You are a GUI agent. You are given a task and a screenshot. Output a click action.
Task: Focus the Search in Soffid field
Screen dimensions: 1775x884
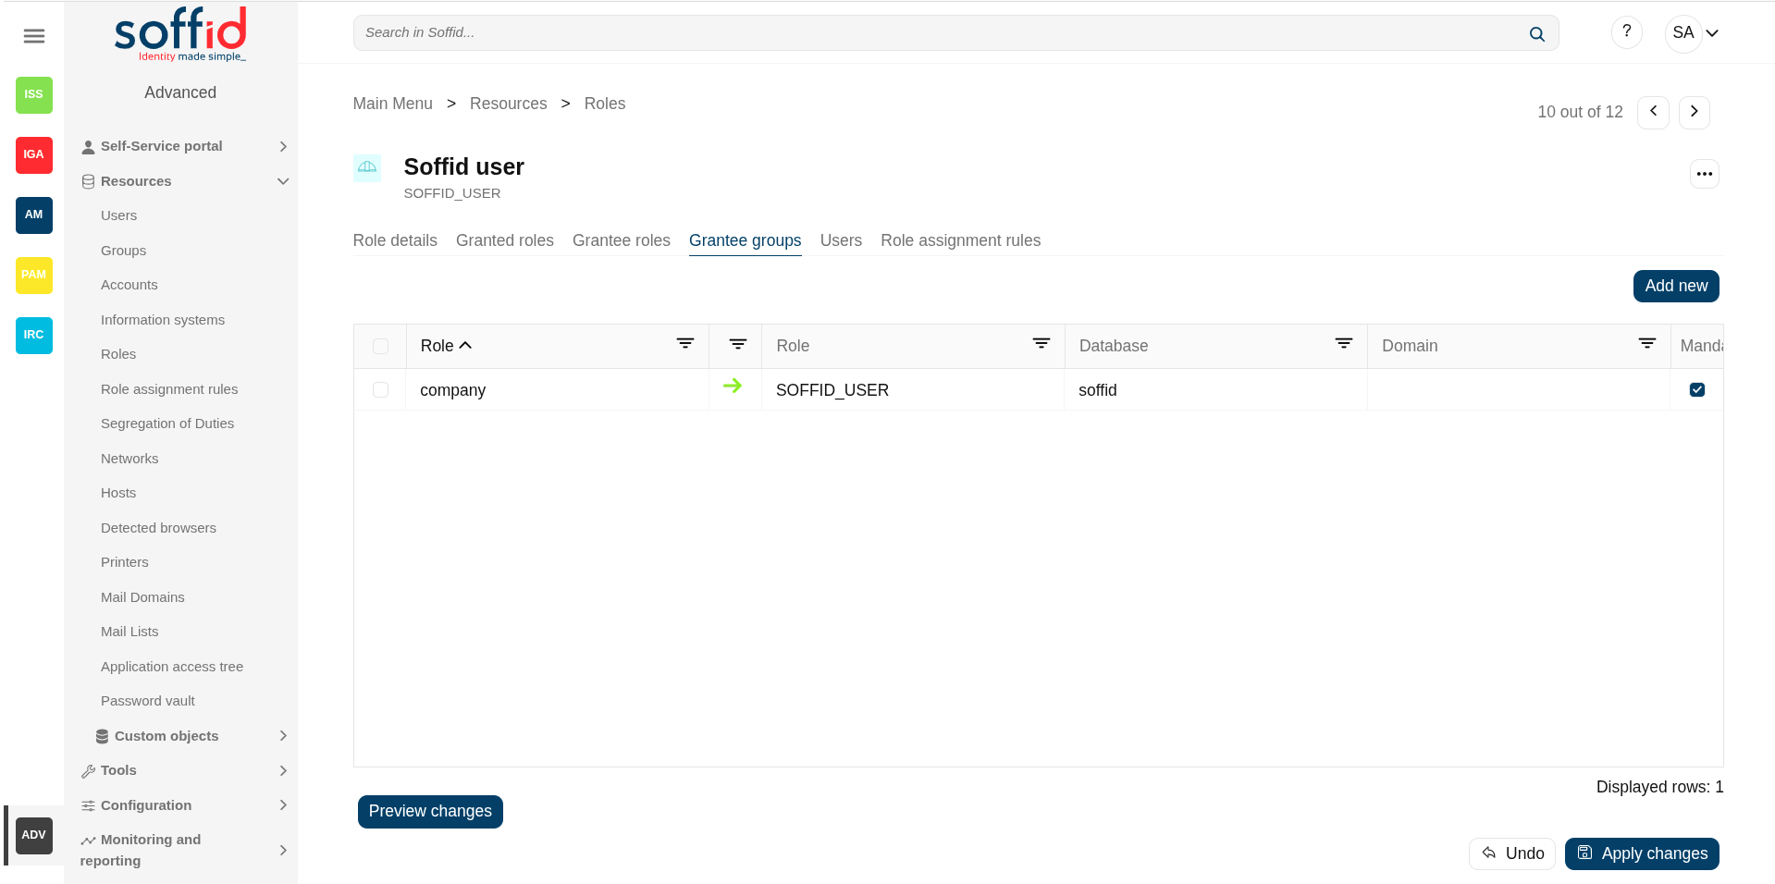(955, 33)
